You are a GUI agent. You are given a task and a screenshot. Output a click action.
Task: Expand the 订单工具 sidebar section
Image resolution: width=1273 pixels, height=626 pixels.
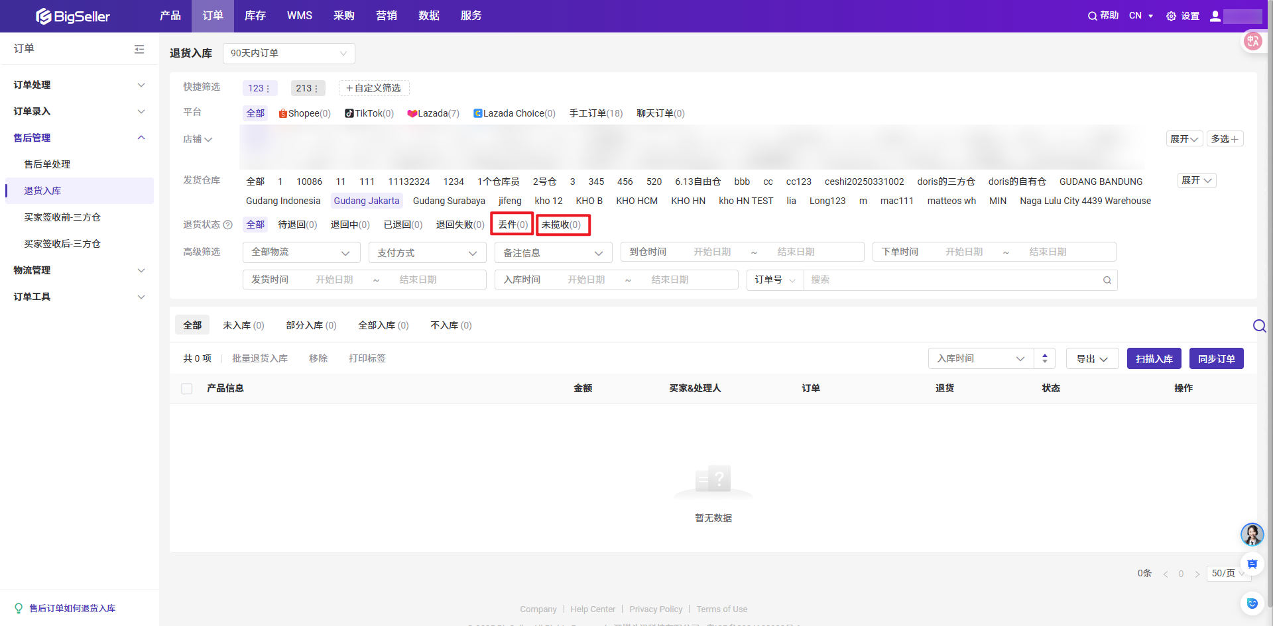80,297
